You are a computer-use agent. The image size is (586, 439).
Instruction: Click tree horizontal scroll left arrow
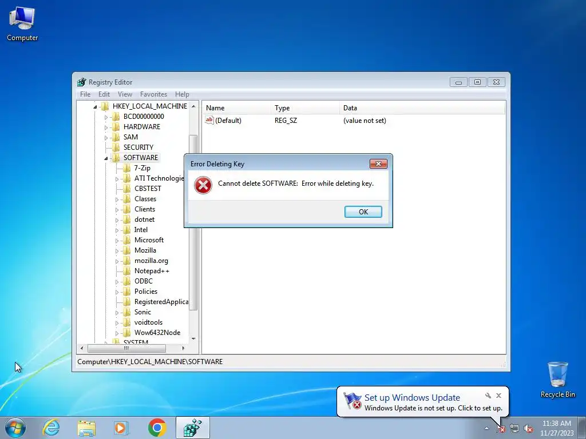click(x=82, y=348)
